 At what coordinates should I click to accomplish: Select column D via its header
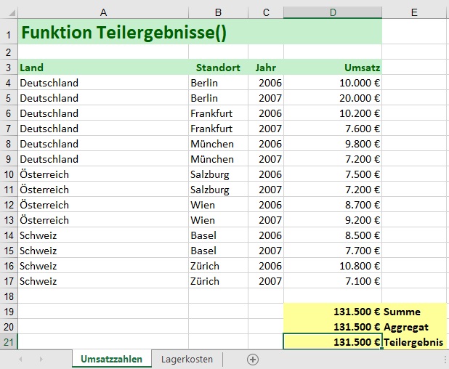tap(332, 12)
